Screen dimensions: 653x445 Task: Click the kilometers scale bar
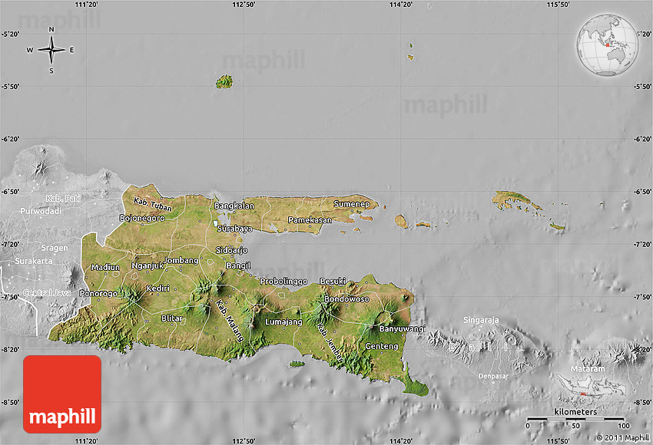pyautogui.click(x=575, y=420)
